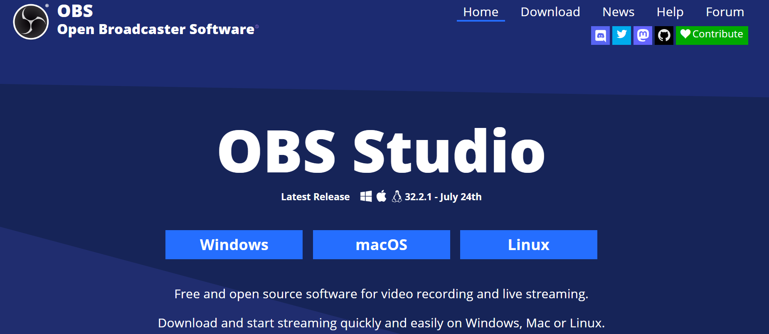Open the News nav item
The height and width of the screenshot is (334, 769).
pyautogui.click(x=618, y=12)
